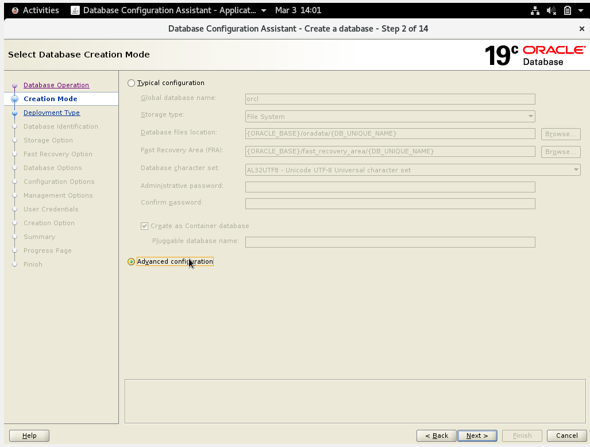590x447 pixels.
Task: Open the Database character set dropdown
Action: (x=413, y=170)
